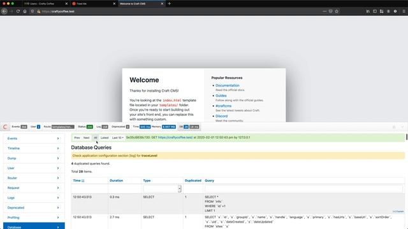Focus the Query filter input field
Screen dimensions: 408x229
tap(303, 189)
